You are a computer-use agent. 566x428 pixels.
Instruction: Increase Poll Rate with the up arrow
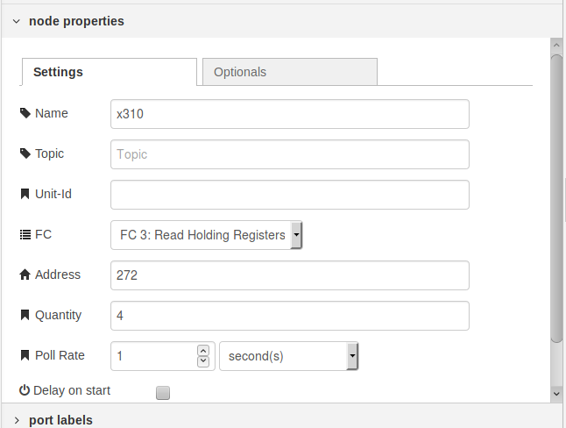[x=203, y=351]
